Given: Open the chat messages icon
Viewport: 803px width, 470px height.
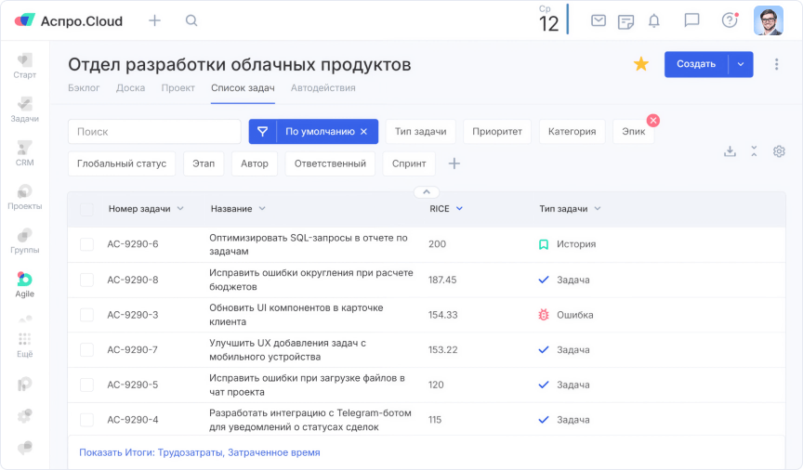Looking at the screenshot, I should pos(691,20).
